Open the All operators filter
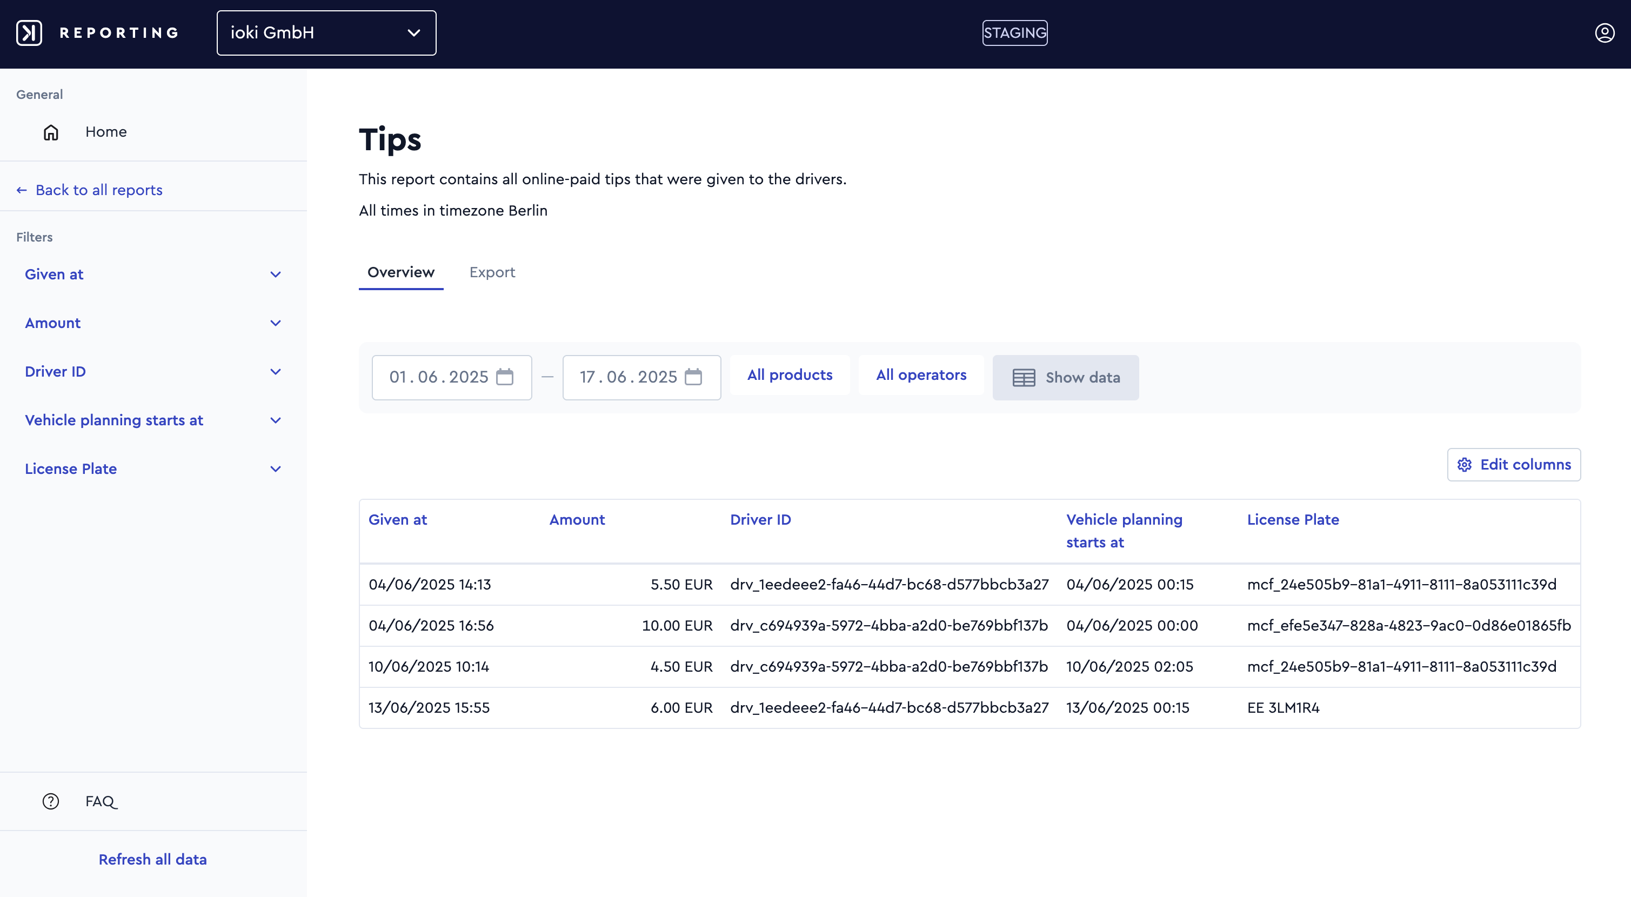This screenshot has width=1631, height=897. click(x=921, y=375)
